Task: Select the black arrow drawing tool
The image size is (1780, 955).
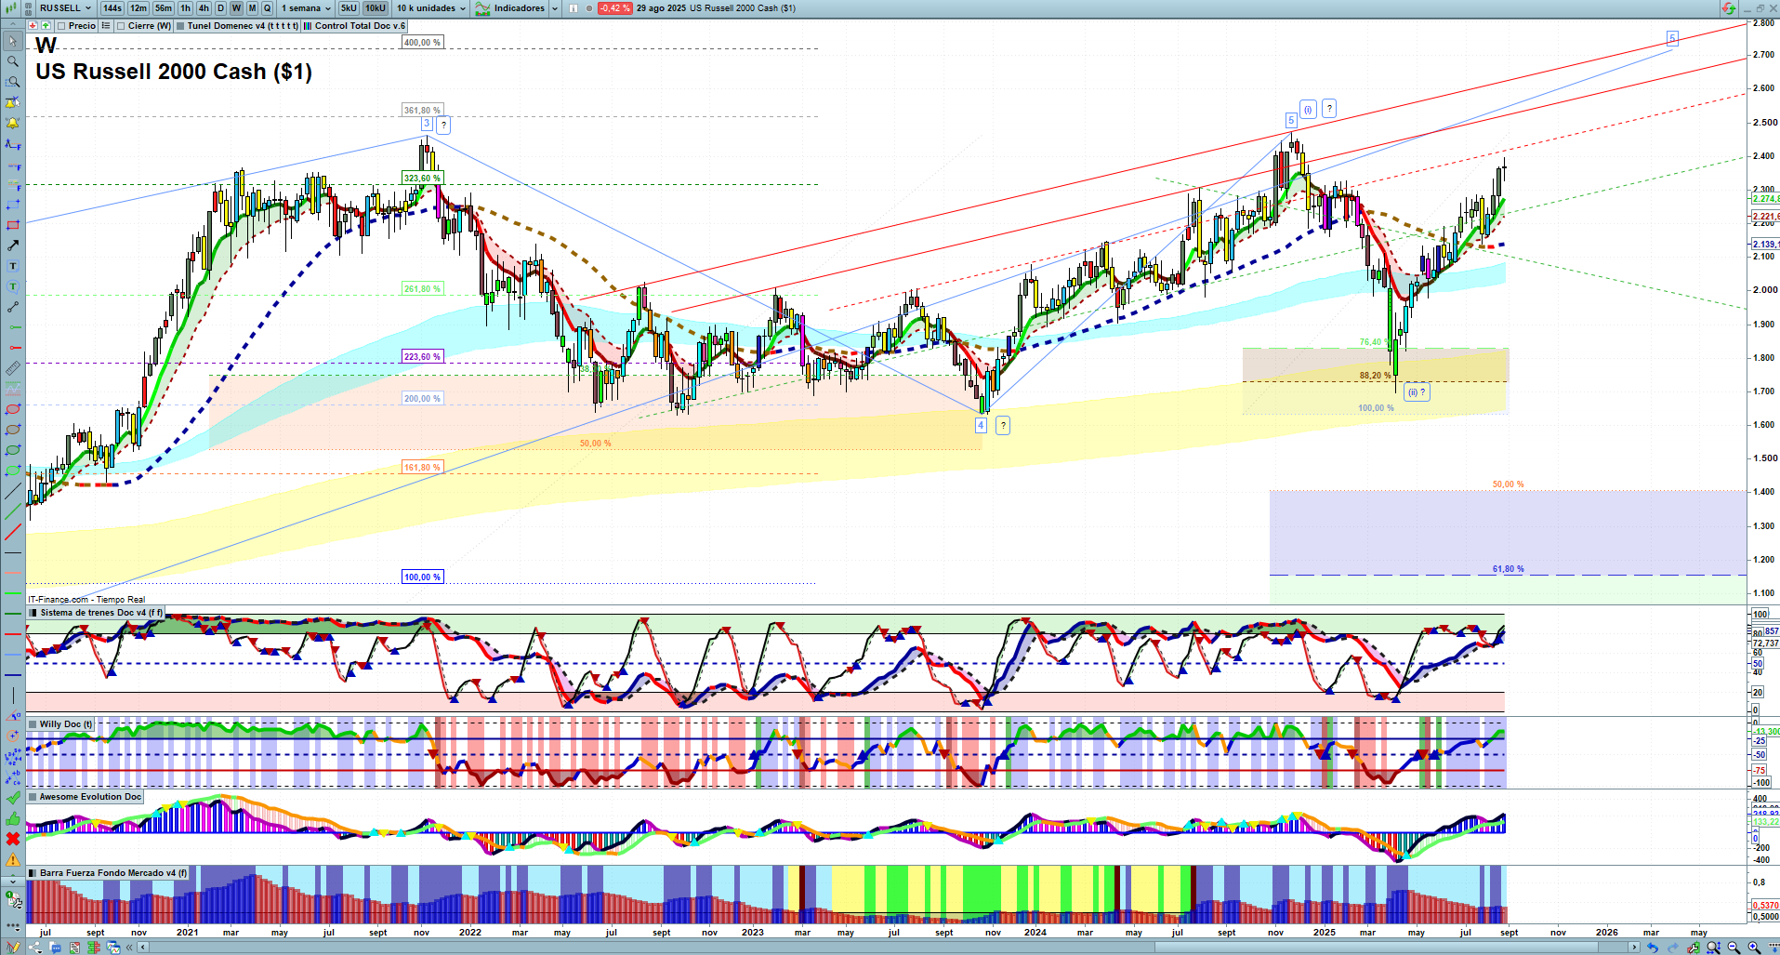Action: [13, 245]
